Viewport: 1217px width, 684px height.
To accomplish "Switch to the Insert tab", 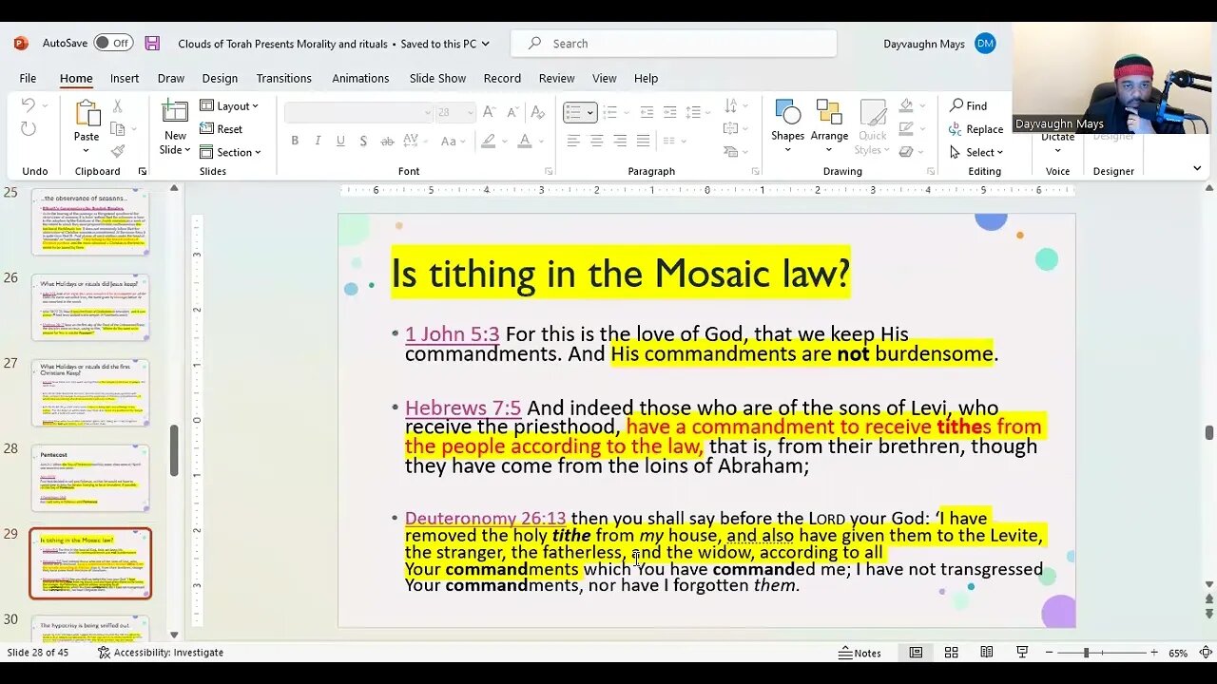I will pos(125,78).
